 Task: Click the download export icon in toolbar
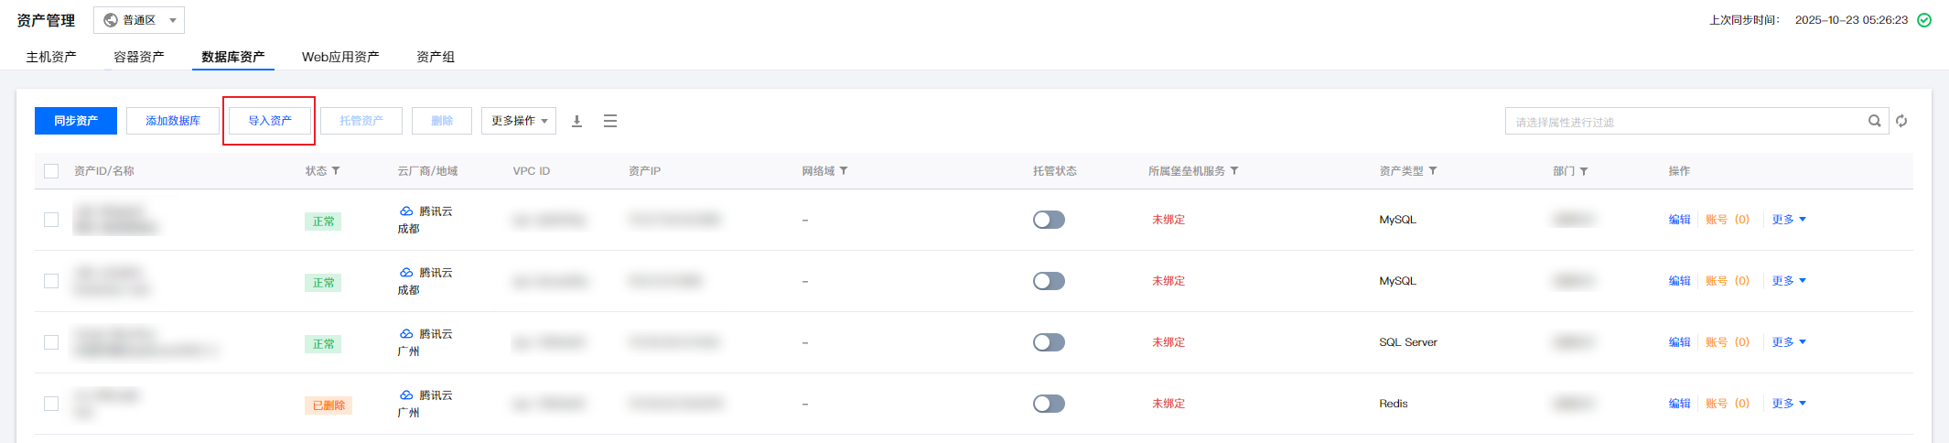[x=576, y=121]
